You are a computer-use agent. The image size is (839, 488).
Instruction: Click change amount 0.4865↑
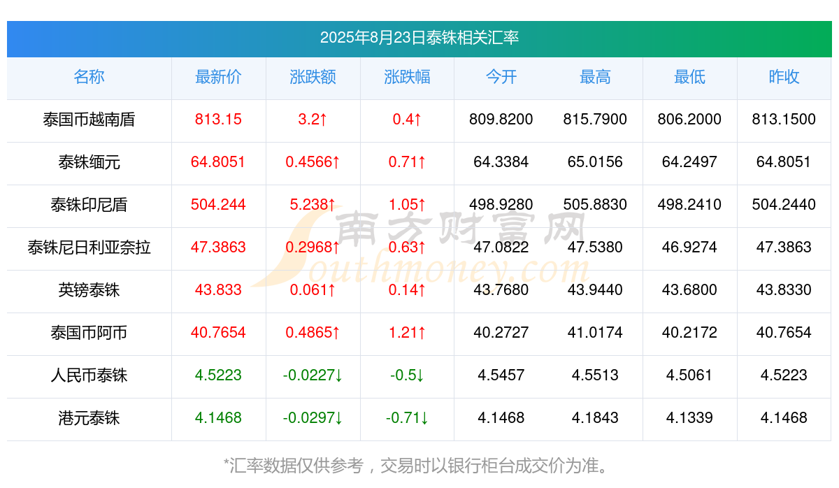click(x=313, y=333)
